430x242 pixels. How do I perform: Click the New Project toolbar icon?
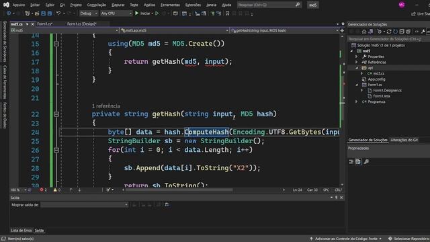28,13
